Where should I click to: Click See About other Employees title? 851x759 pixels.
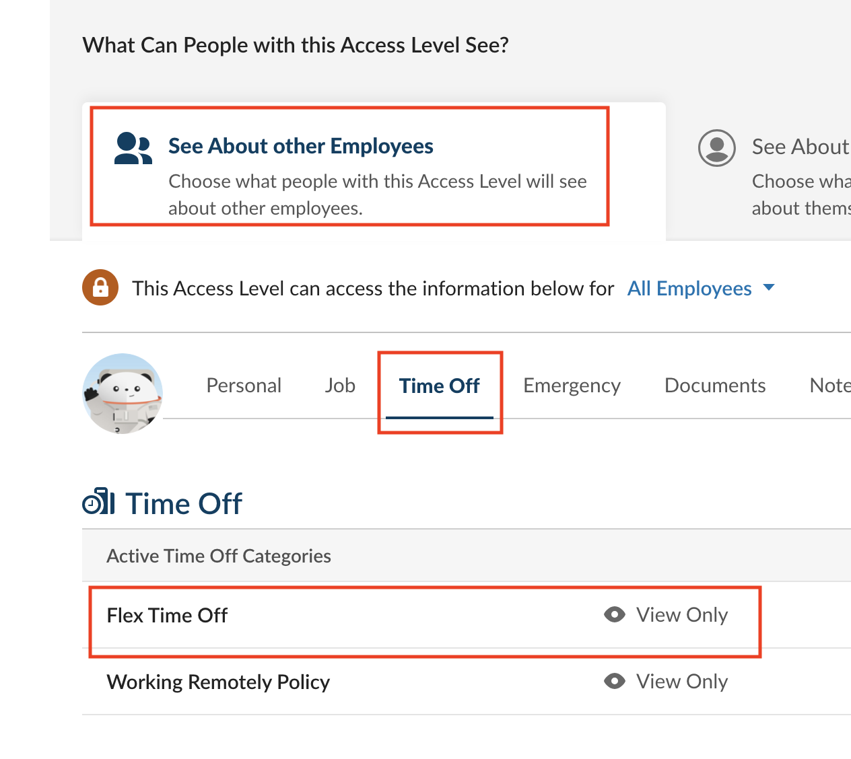(x=300, y=146)
